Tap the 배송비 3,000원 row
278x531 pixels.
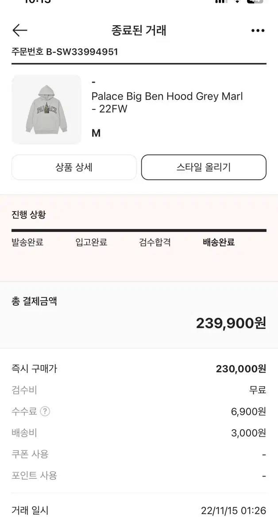(139, 433)
